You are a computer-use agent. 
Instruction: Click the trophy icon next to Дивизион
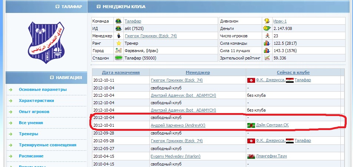tap(266, 21)
